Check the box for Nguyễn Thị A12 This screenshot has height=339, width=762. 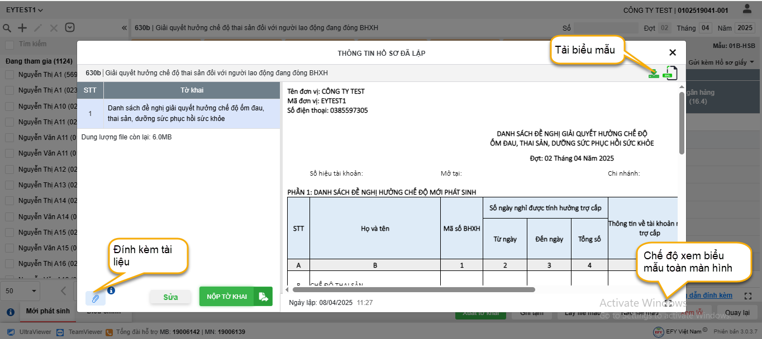9,169
